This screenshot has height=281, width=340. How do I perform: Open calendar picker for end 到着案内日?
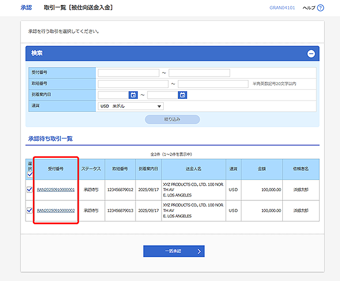click(182, 95)
